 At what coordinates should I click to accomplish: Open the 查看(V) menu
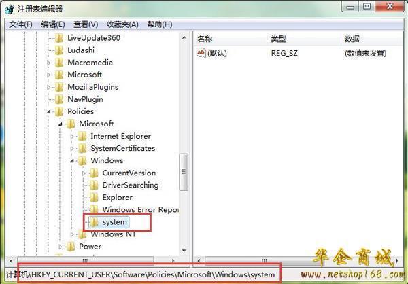[86, 24]
